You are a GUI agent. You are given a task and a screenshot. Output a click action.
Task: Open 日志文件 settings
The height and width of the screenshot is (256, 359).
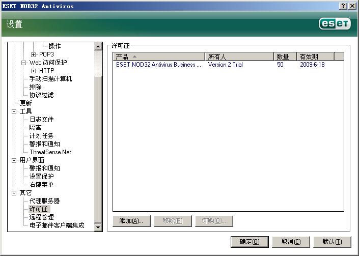[41, 120]
